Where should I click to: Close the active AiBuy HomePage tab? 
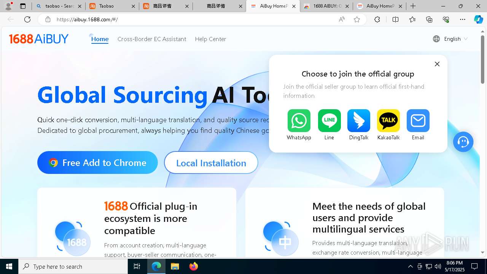click(294, 6)
